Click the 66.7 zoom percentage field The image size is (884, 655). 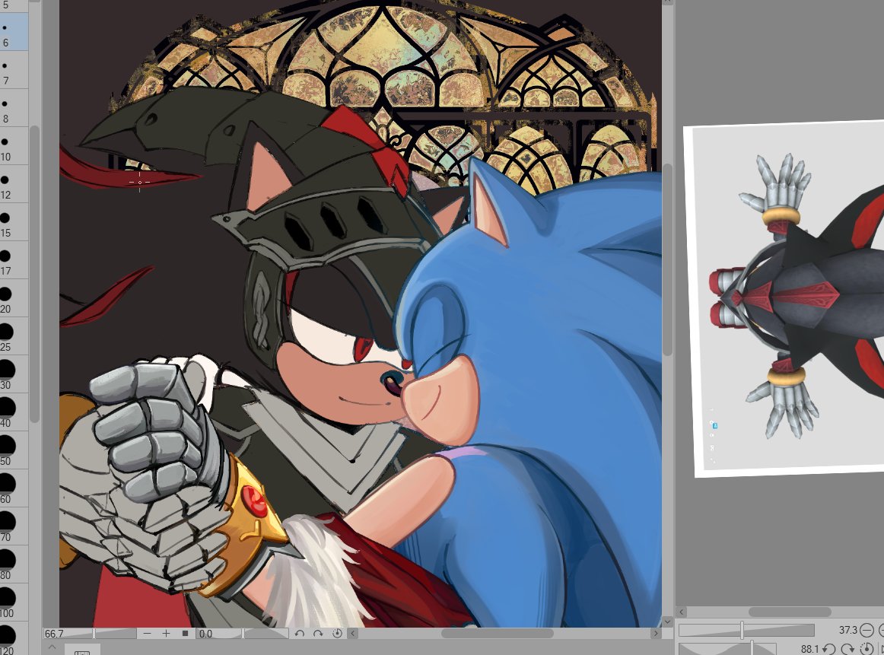[54, 634]
